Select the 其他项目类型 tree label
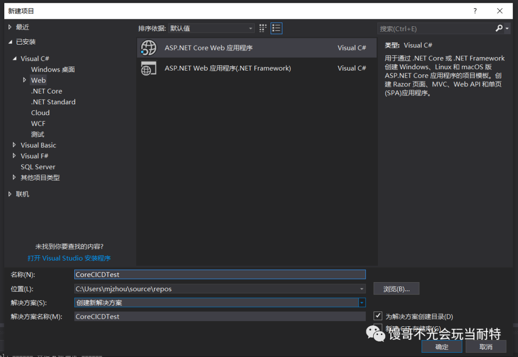Viewport: 518px width, 357px height. point(40,178)
